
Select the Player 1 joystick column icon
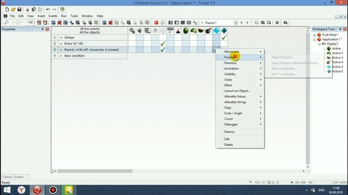pos(178,31)
